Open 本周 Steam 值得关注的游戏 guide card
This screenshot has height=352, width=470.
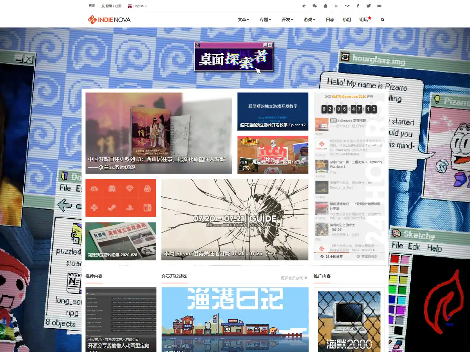pos(235,219)
